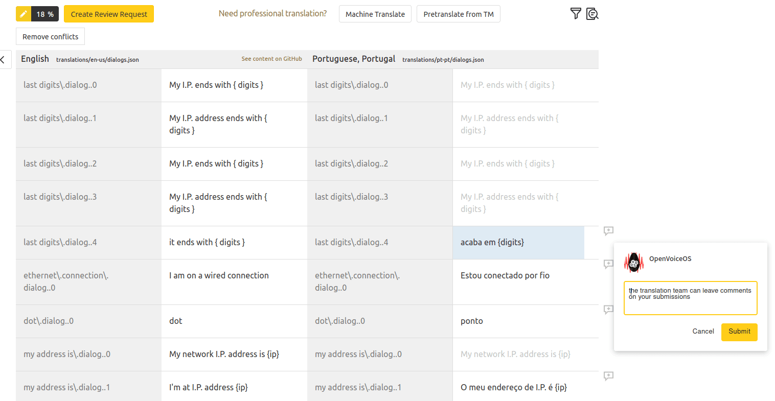Submit the comment
Screen dimensions: 775x401
click(x=739, y=332)
